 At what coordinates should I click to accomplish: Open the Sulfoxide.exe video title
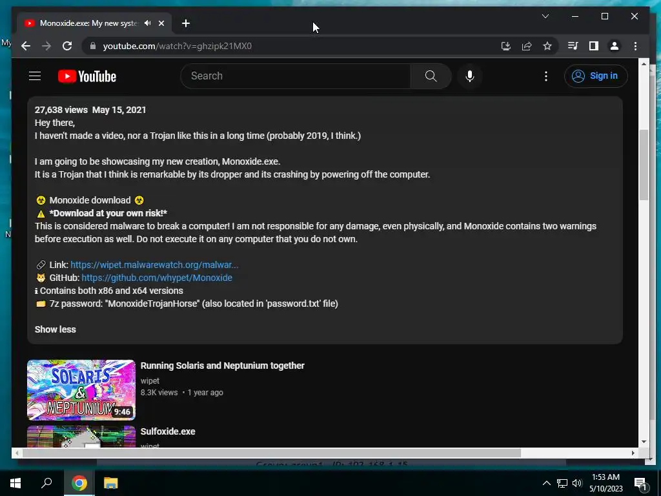pyautogui.click(x=168, y=431)
